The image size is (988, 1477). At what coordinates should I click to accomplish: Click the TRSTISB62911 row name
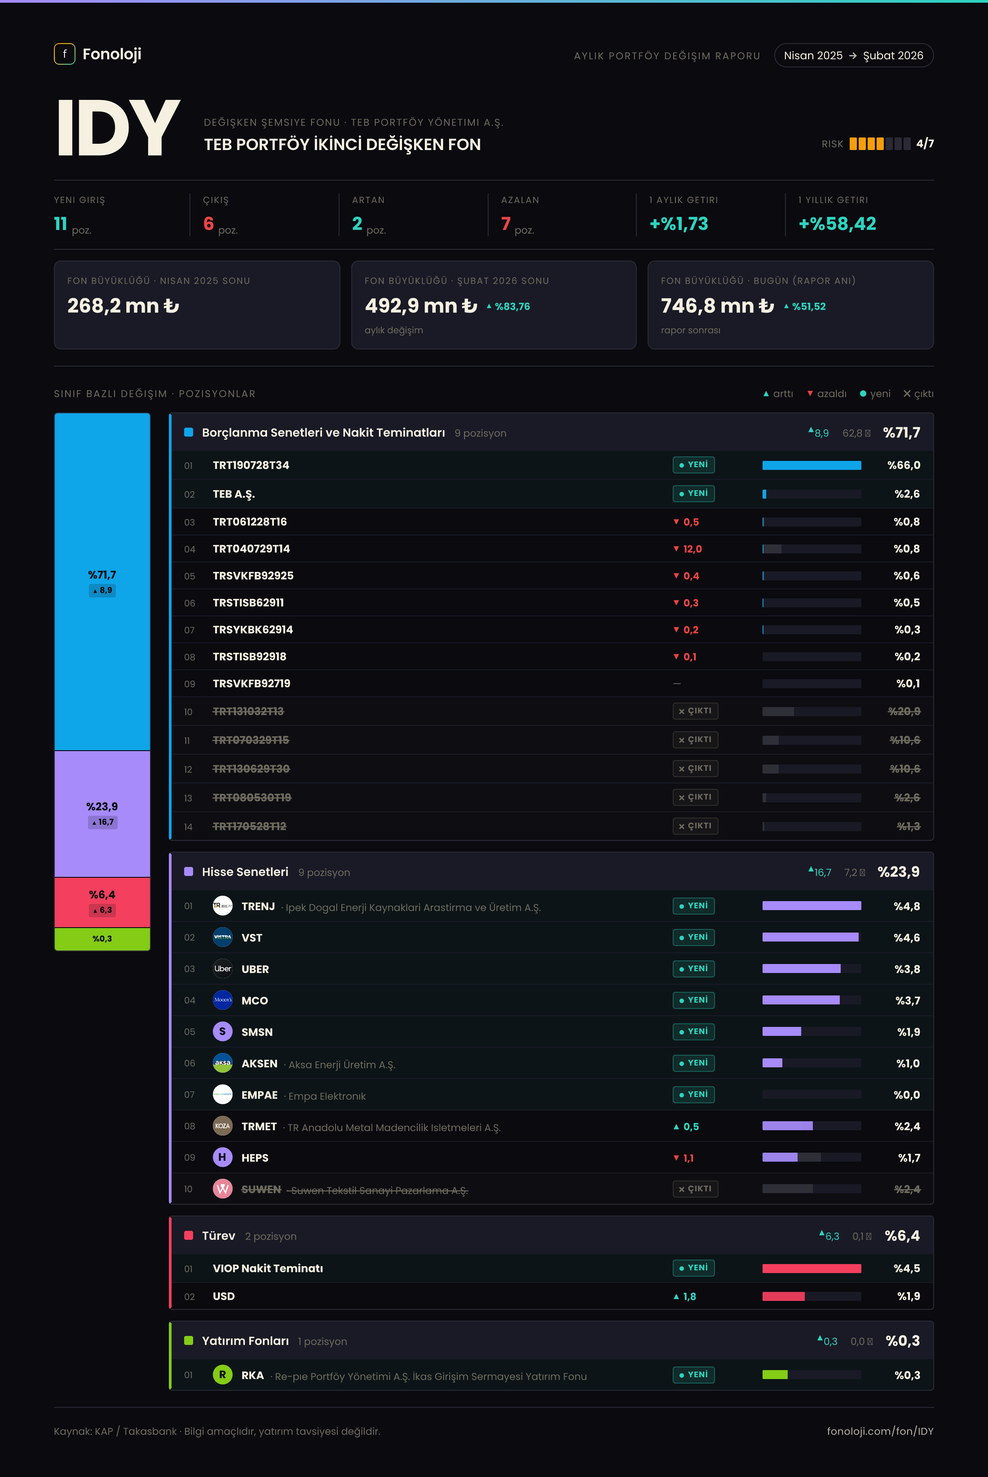248,603
